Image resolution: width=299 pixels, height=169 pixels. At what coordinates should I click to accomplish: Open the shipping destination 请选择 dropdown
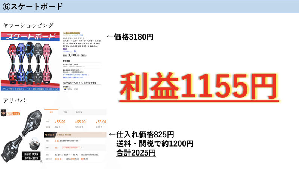(67, 155)
